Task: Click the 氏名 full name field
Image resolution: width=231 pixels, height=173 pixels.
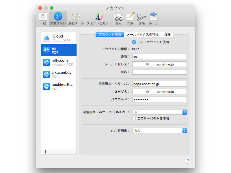Action: click(159, 72)
